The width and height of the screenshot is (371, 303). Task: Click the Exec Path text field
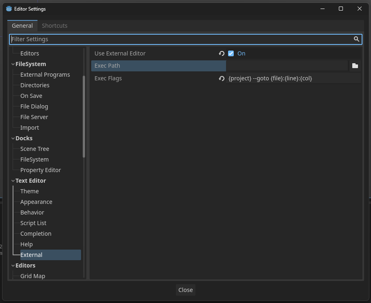pos(287,66)
